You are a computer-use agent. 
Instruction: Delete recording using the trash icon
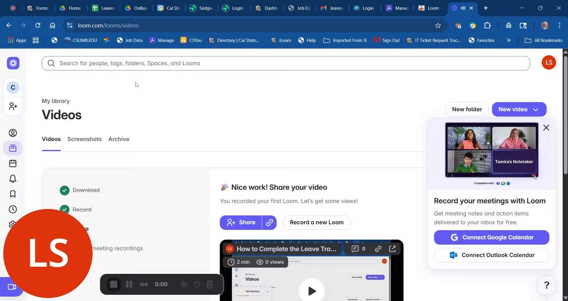pos(210,284)
